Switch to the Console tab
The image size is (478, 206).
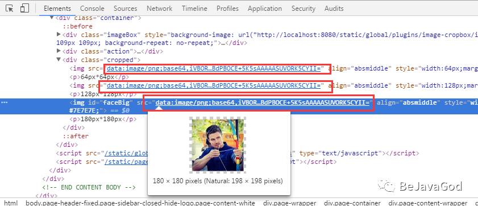[x=92, y=9]
